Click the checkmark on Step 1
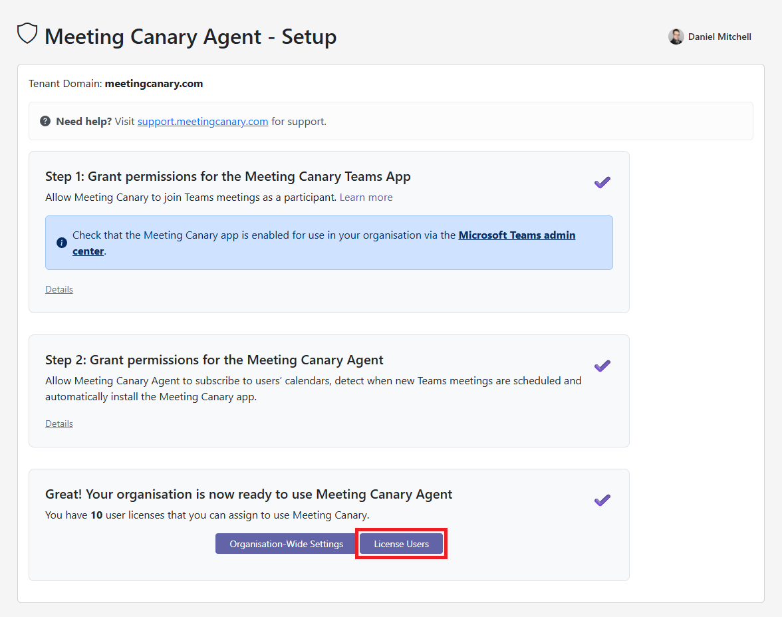The height and width of the screenshot is (617, 782). pos(602,182)
